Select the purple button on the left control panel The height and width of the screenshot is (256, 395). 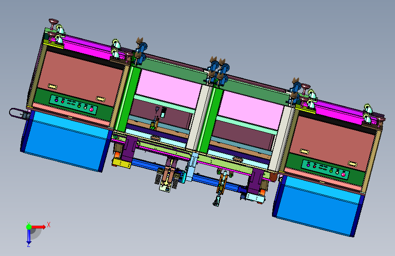pos(56,100)
